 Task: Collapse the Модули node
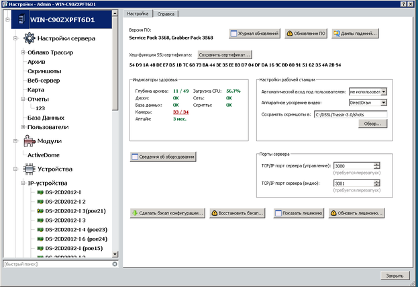point(15,140)
